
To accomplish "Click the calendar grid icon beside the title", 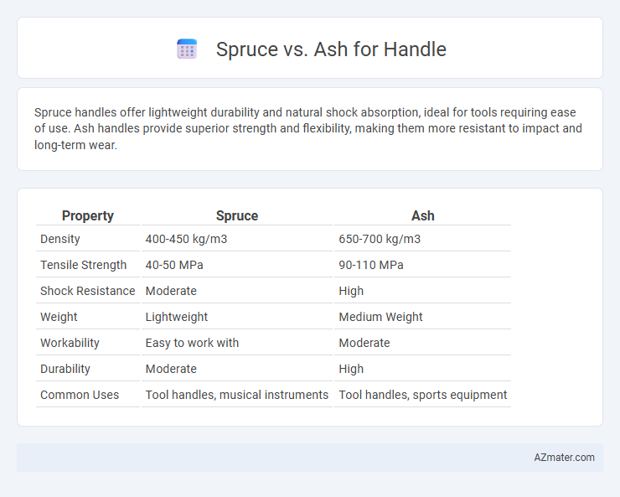I will pos(187,49).
